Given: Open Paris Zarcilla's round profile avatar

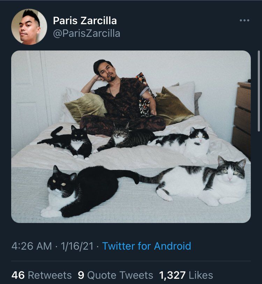Looking at the screenshot, I should [29, 27].
